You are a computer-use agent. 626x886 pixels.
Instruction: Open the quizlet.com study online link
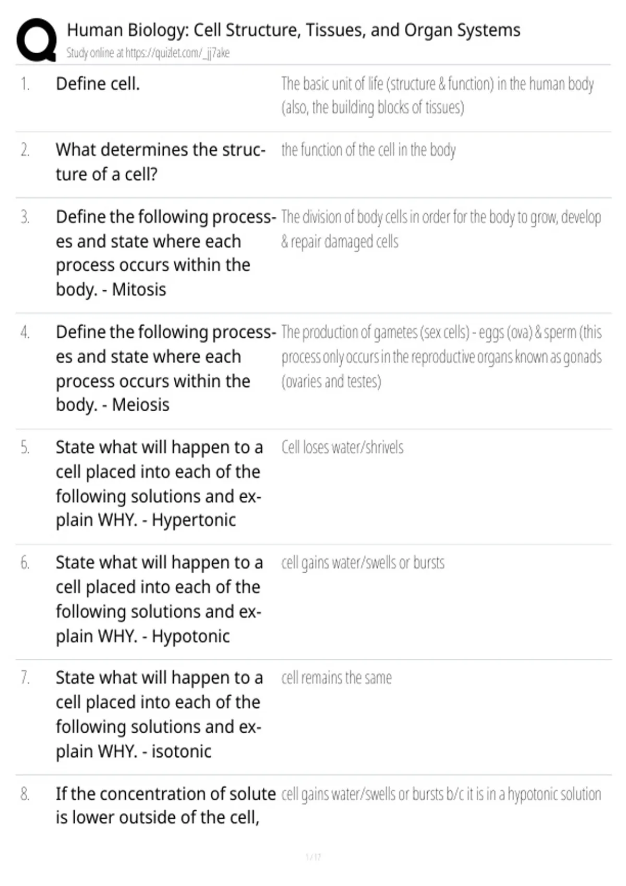click(x=148, y=53)
